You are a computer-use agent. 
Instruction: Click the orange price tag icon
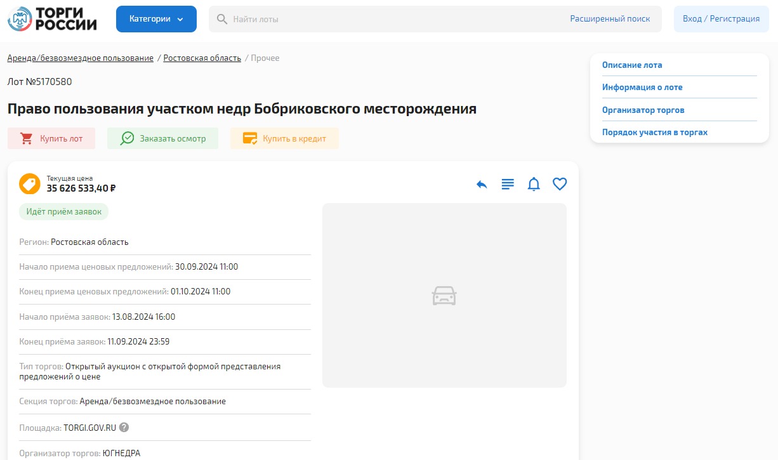[30, 184]
